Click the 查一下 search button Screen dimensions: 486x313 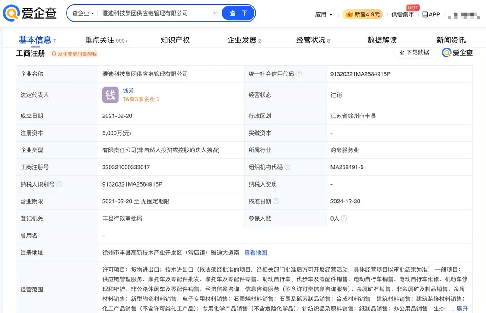click(x=238, y=13)
